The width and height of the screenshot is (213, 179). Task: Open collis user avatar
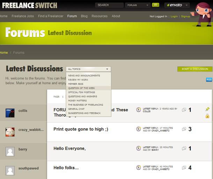point(10,113)
